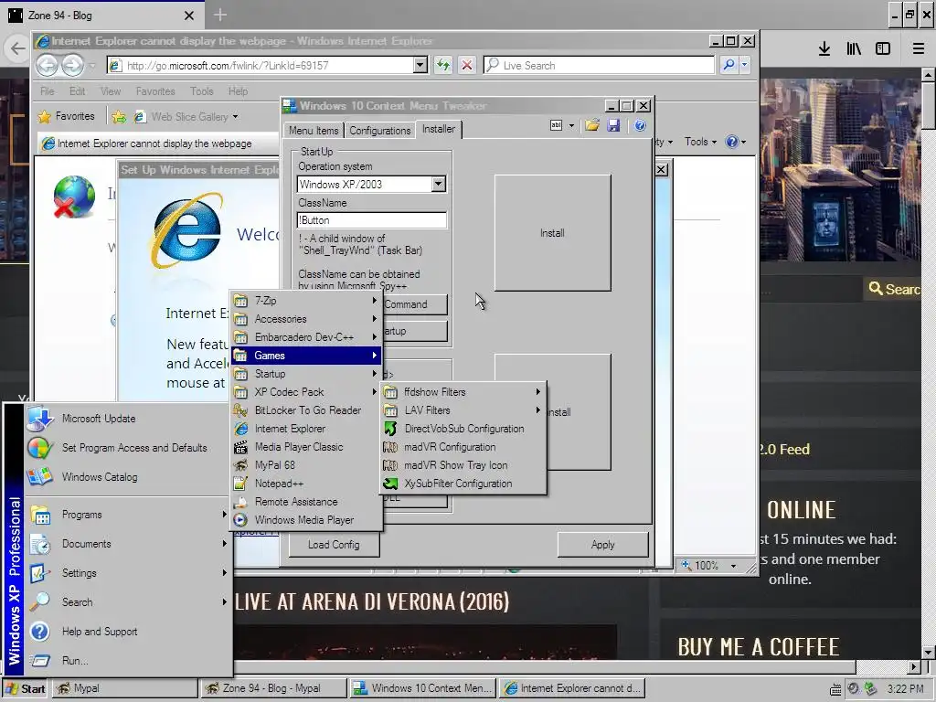
Task: Open Startup folder in Programs menu
Action: 307,374
